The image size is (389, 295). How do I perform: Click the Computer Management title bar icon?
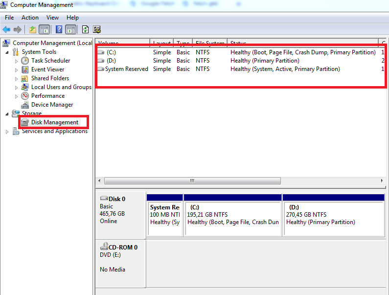tap(4, 4)
